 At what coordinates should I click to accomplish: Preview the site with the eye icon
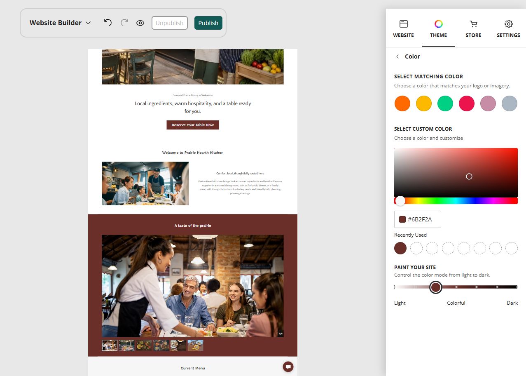pyautogui.click(x=140, y=23)
